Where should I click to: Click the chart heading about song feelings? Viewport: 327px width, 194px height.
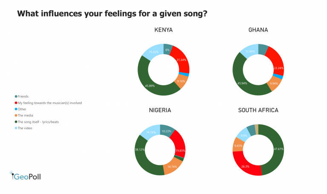[112, 13]
